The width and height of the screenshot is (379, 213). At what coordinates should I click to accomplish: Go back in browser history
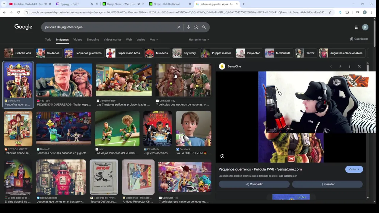pyautogui.click(x=4, y=12)
